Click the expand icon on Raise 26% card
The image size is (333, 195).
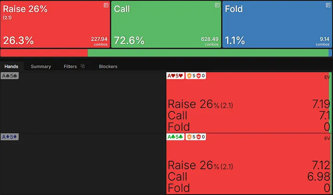106,5
